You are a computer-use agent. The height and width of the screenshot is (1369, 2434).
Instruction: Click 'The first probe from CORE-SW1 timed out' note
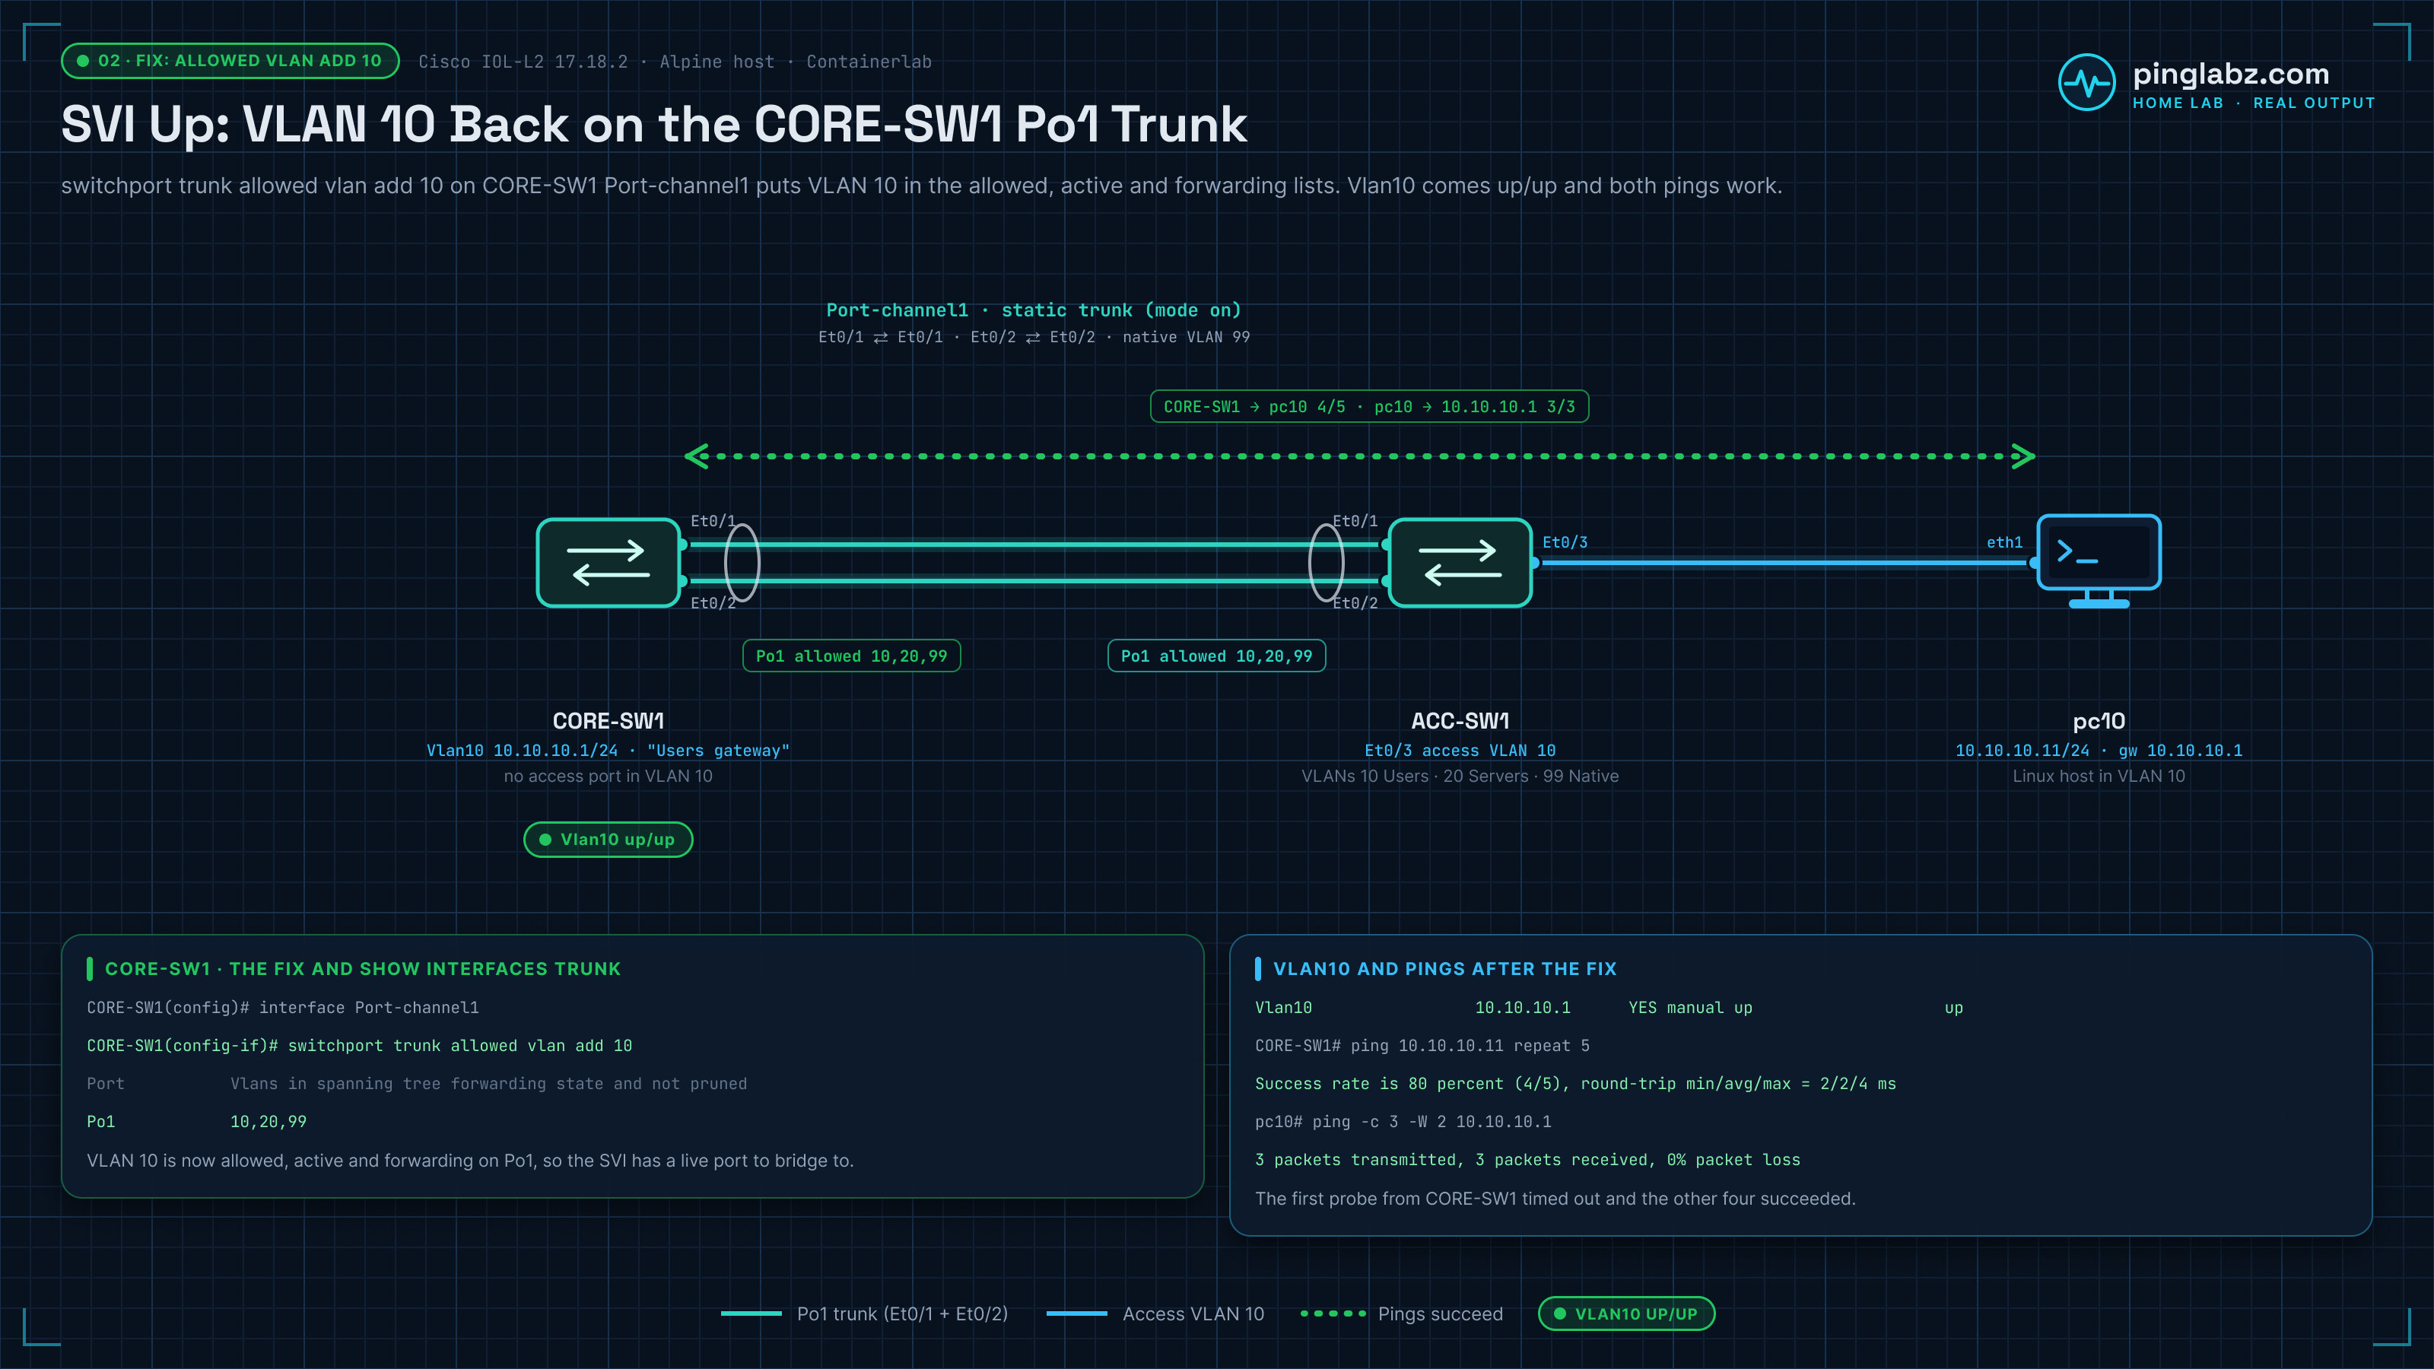pyautogui.click(x=1555, y=1198)
